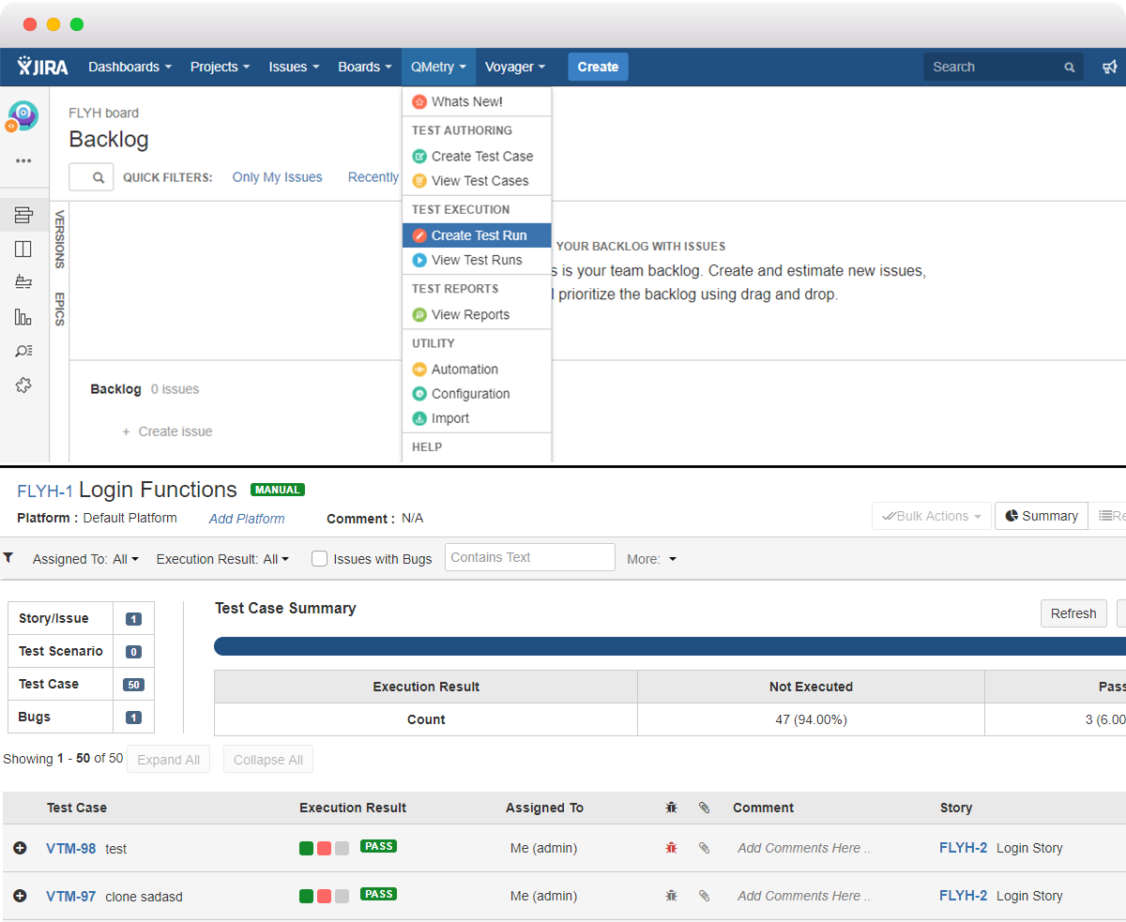Click the attachment column header icon
The image size is (1126, 922).
pos(704,807)
